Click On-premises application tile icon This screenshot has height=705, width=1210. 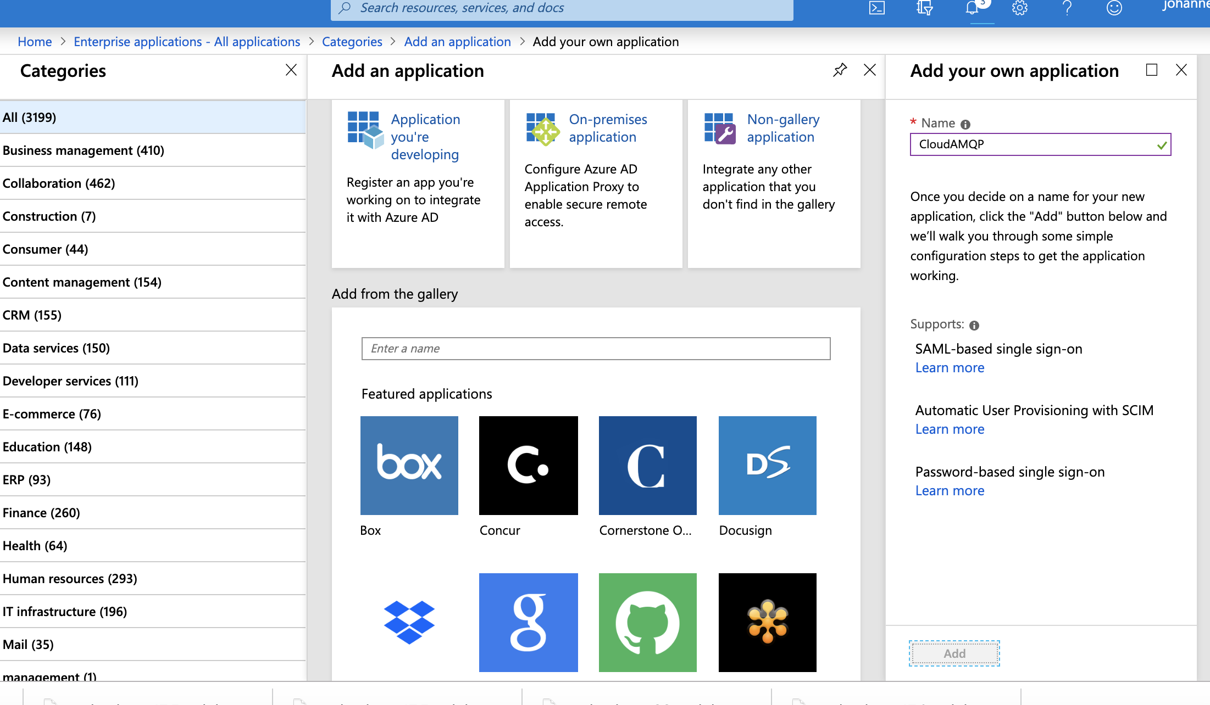(543, 130)
